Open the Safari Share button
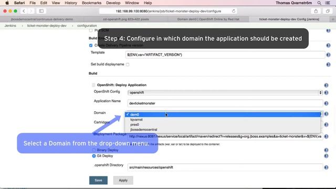This screenshot has width=336, height=189. click(x=316, y=11)
